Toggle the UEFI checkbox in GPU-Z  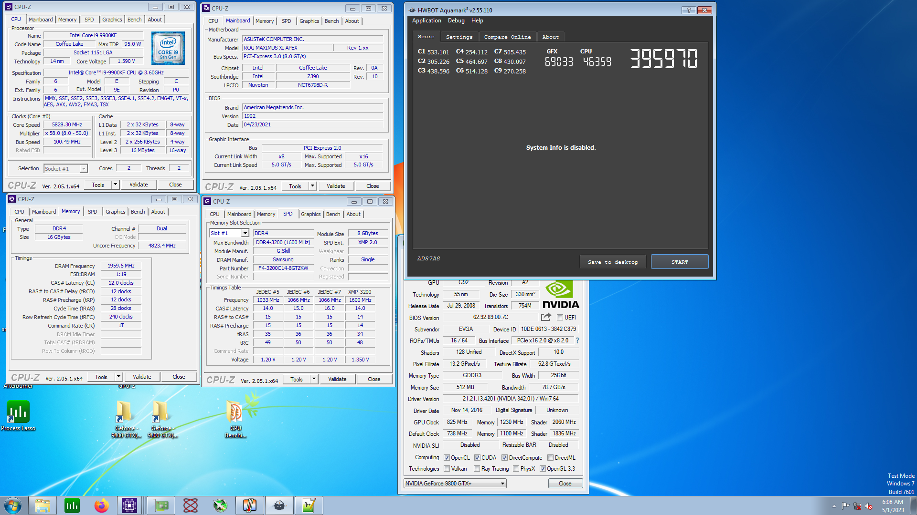(x=560, y=318)
